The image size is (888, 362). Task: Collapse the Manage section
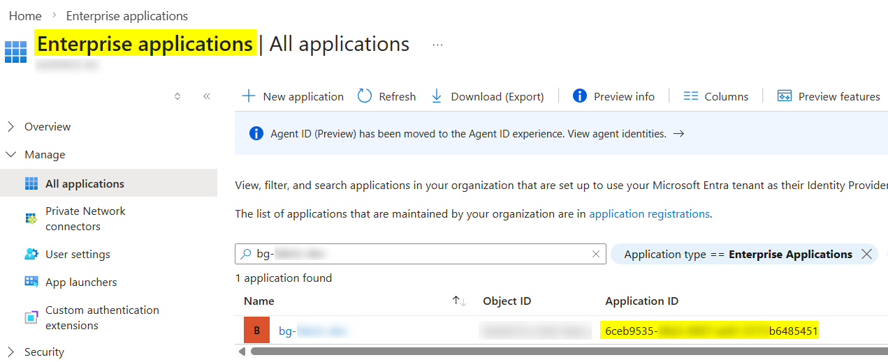pyautogui.click(x=12, y=155)
